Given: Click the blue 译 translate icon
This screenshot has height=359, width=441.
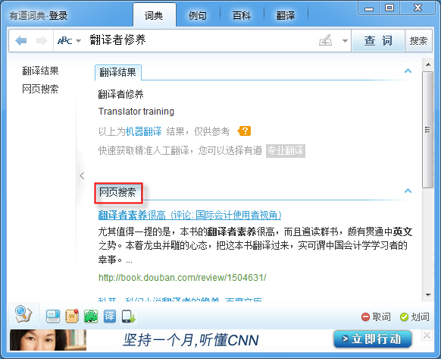Looking at the screenshot, I should coord(109,316).
